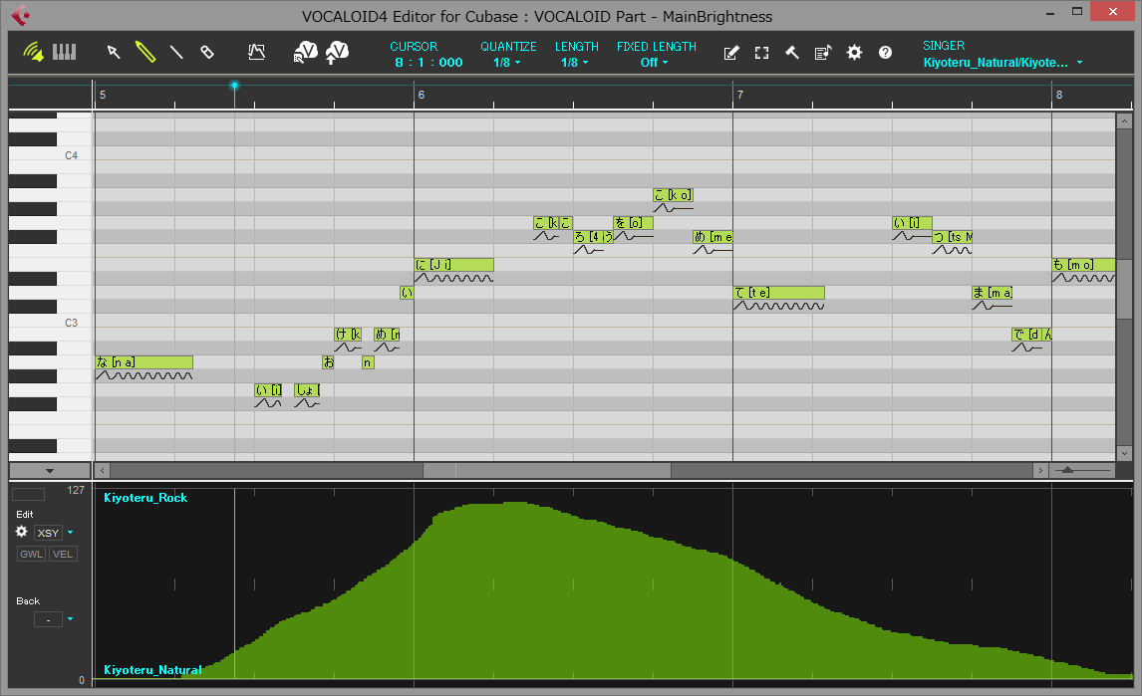Select the note お
The width and height of the screenshot is (1142, 696).
(329, 361)
